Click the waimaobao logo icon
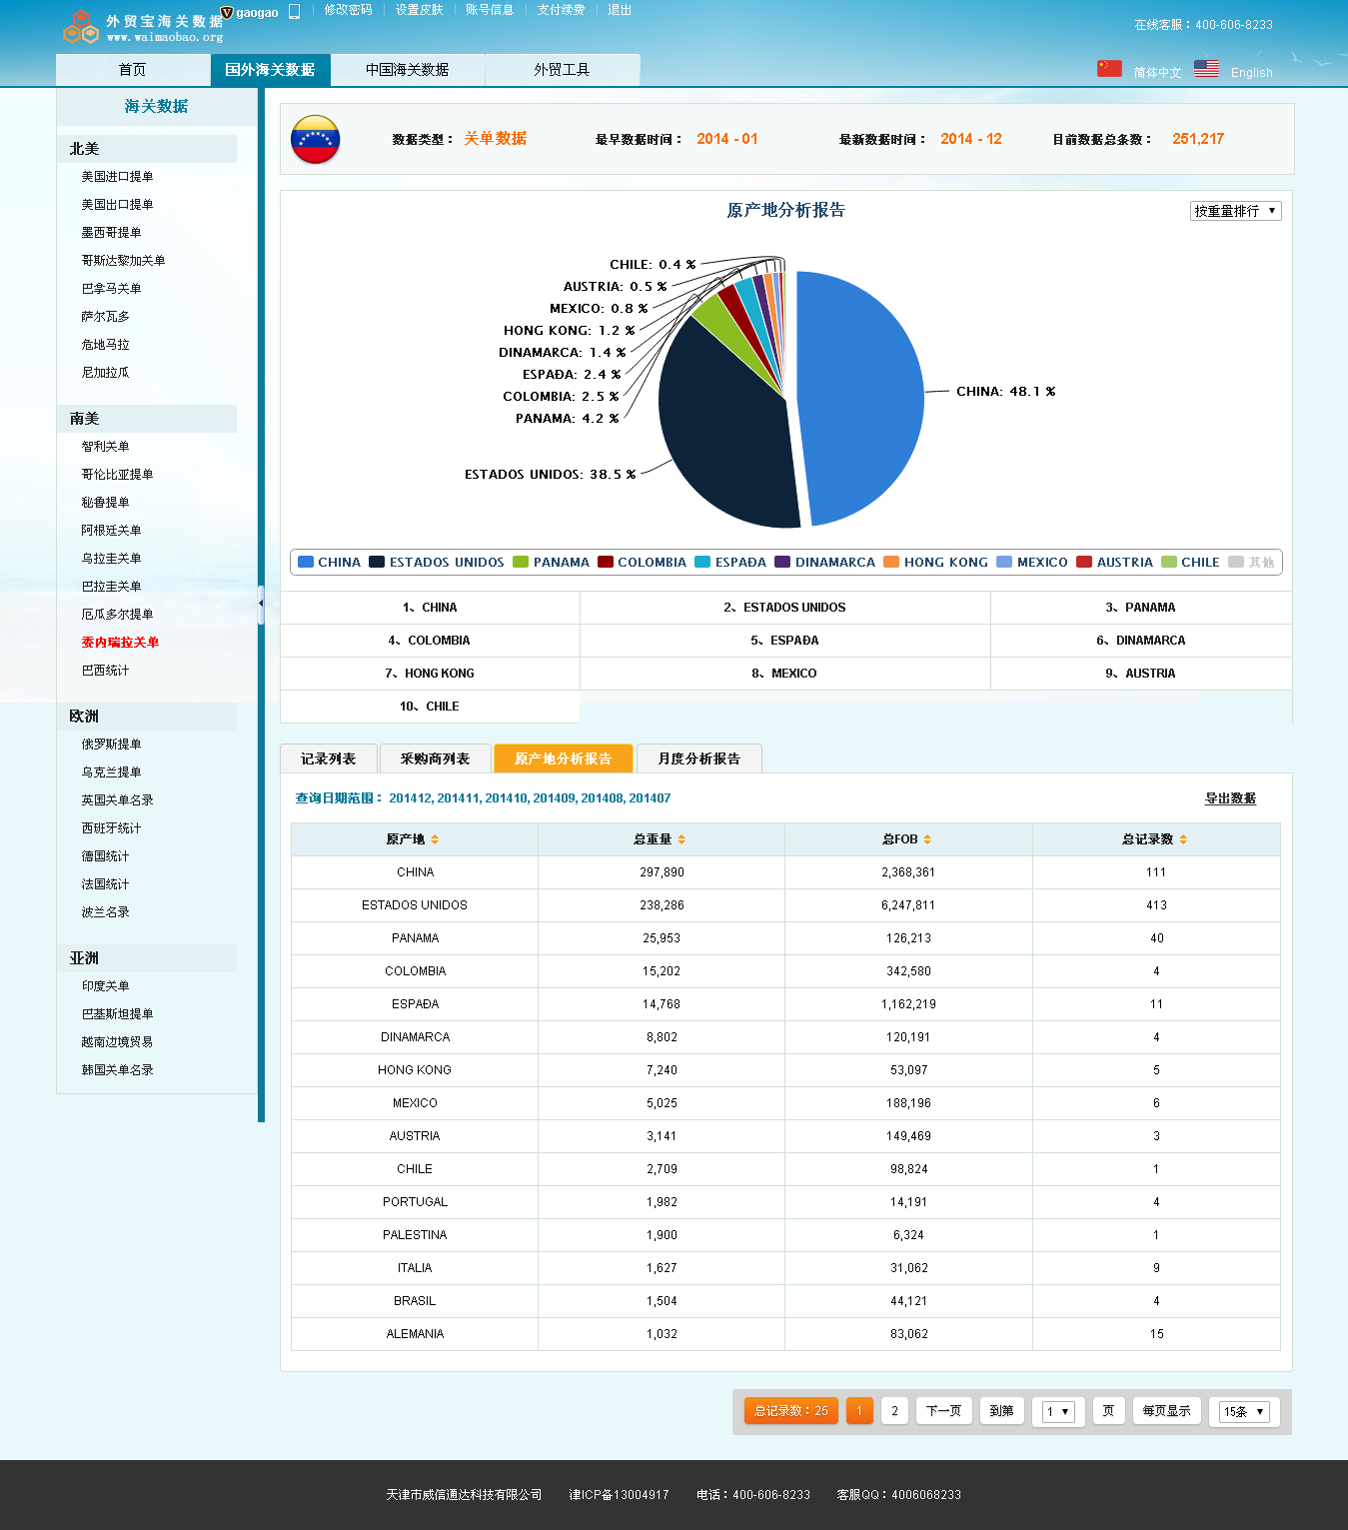This screenshot has width=1348, height=1530. [81, 27]
